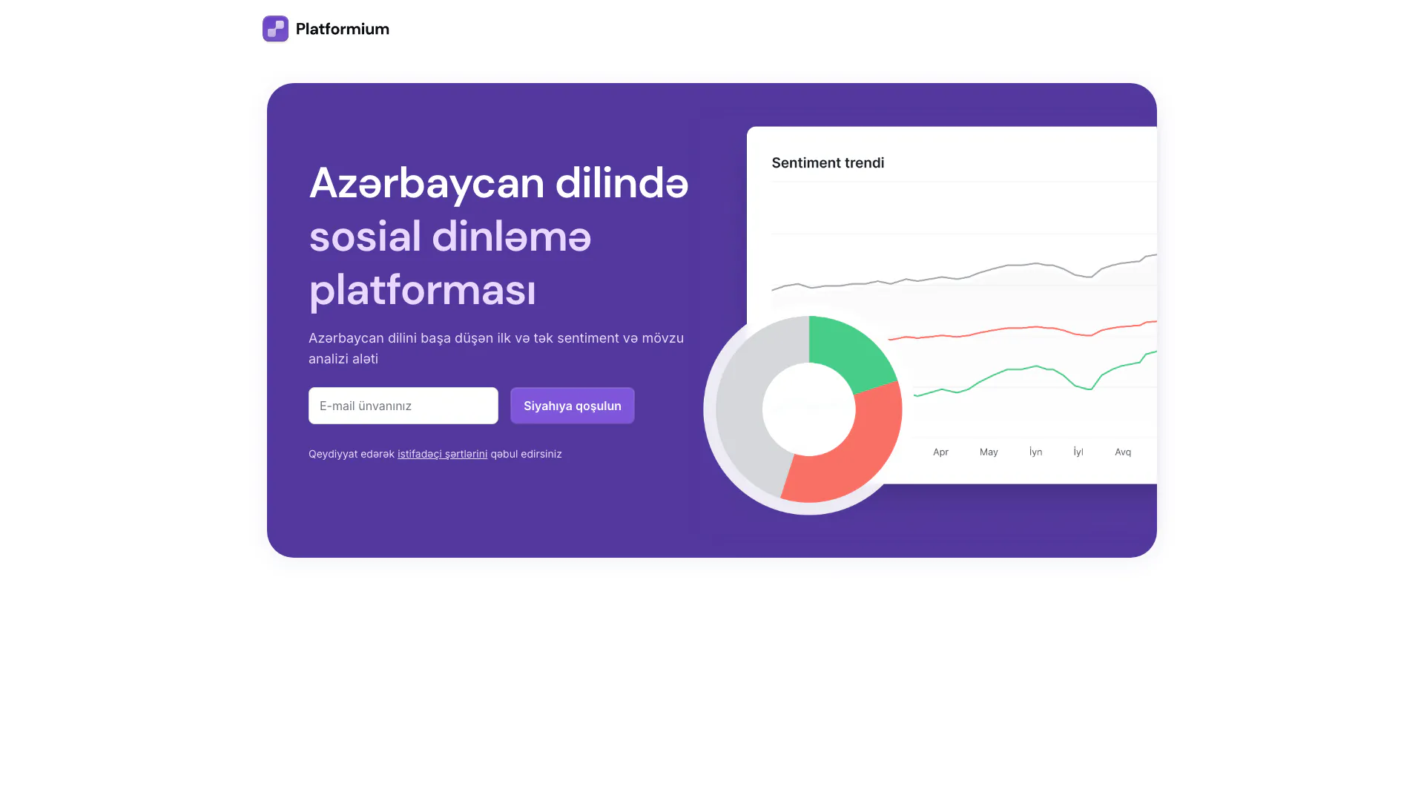The image size is (1424, 801).
Task: Click the Azərbaycan dilində headline text
Action: pos(498,183)
